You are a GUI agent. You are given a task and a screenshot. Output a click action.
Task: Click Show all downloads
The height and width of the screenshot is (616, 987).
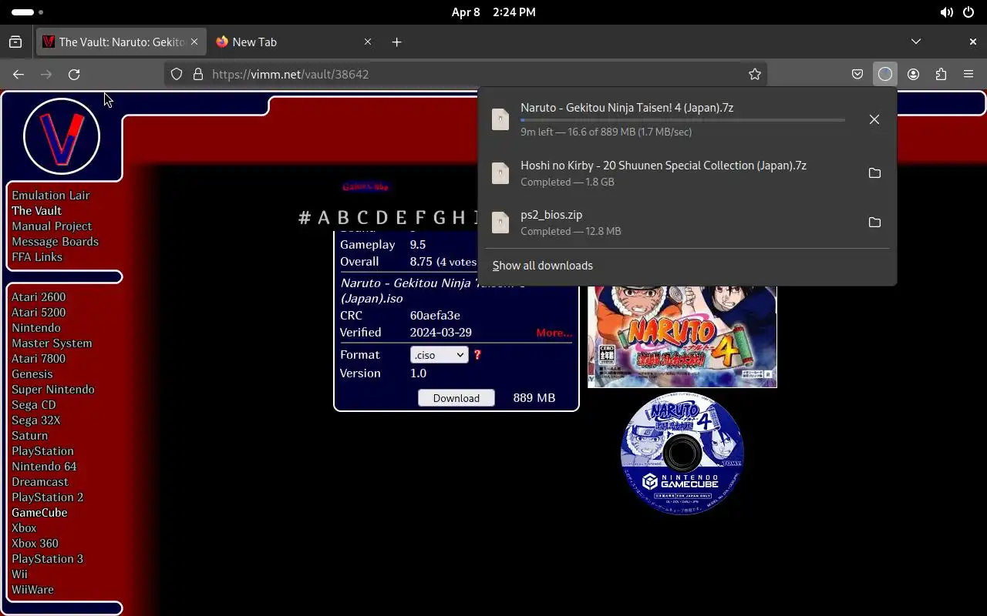(543, 266)
